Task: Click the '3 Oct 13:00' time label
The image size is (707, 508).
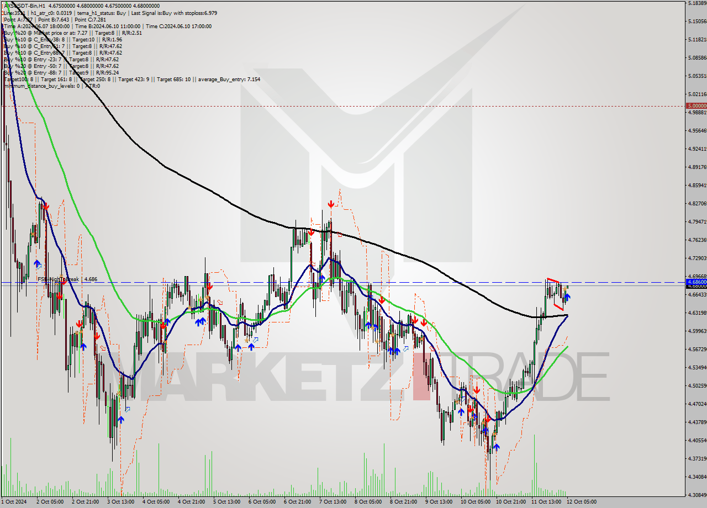Action: [x=120, y=501]
